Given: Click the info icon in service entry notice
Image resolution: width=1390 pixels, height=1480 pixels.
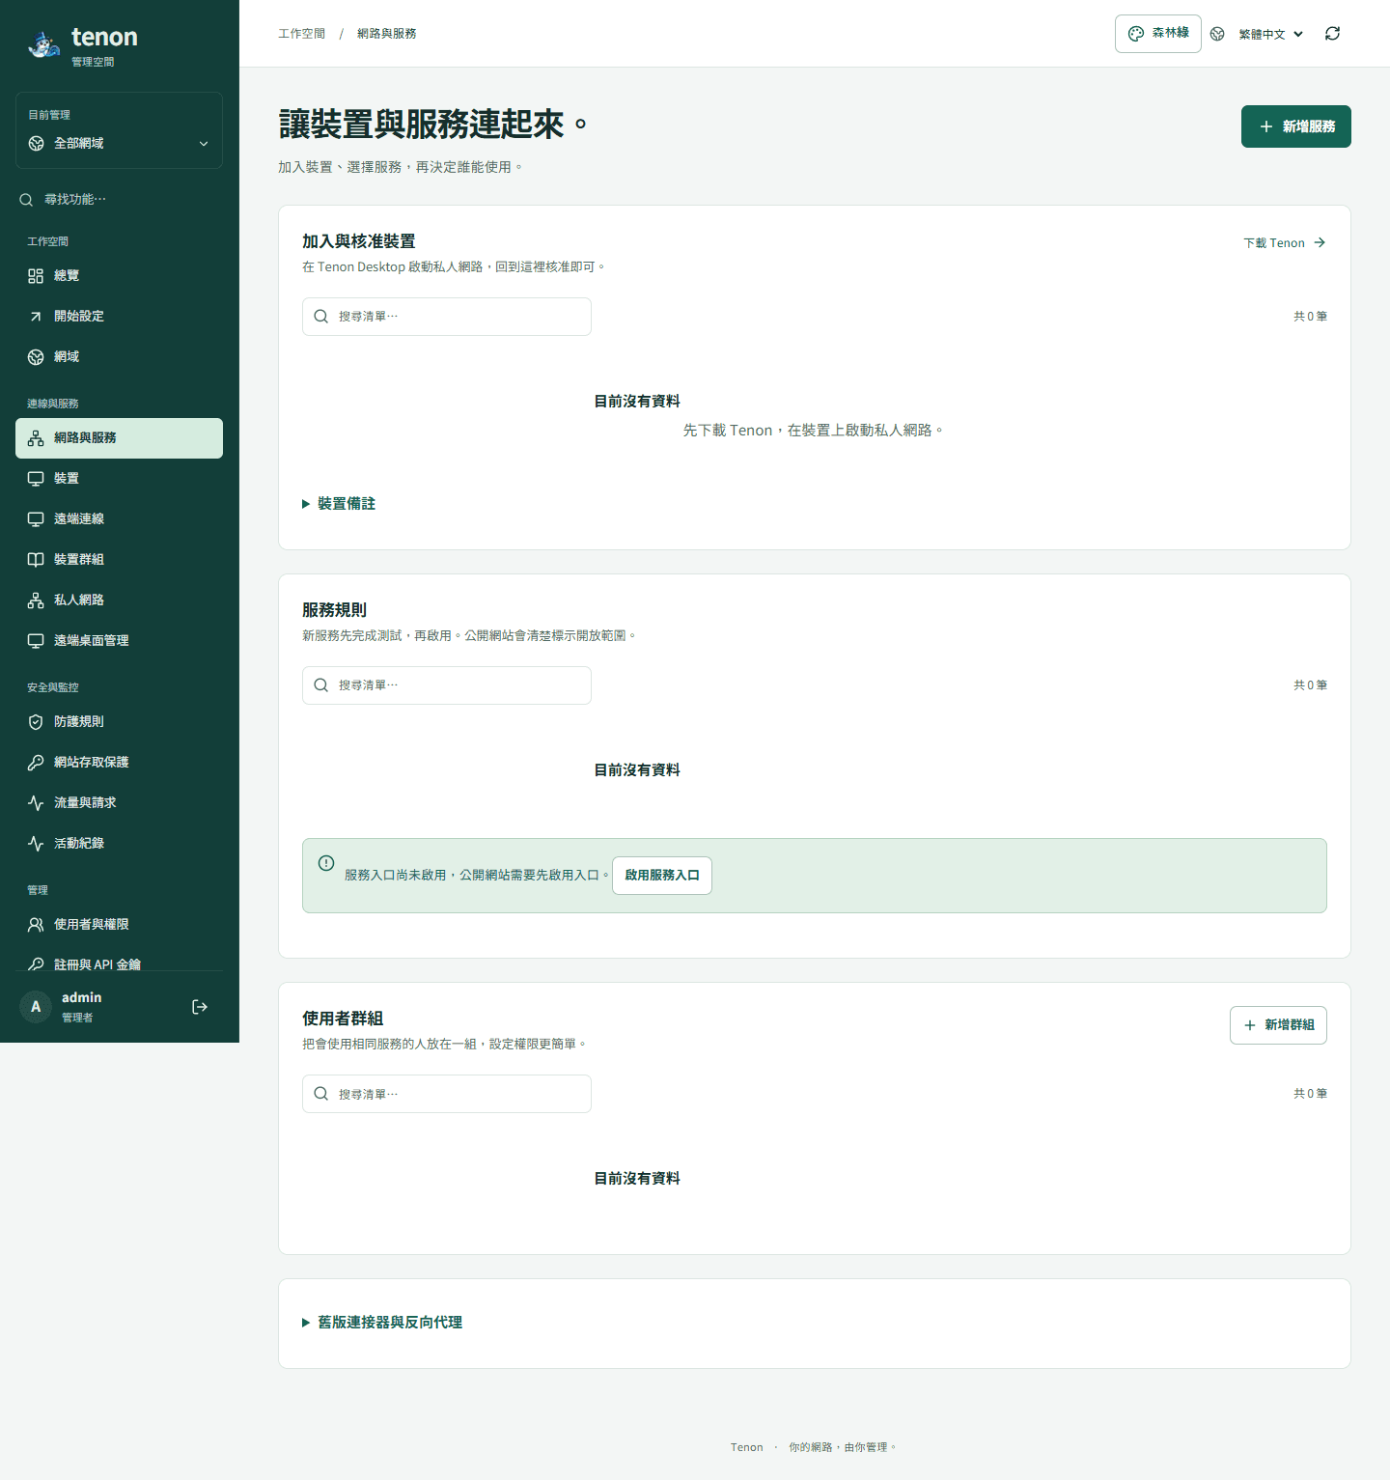Looking at the screenshot, I should coord(326,863).
